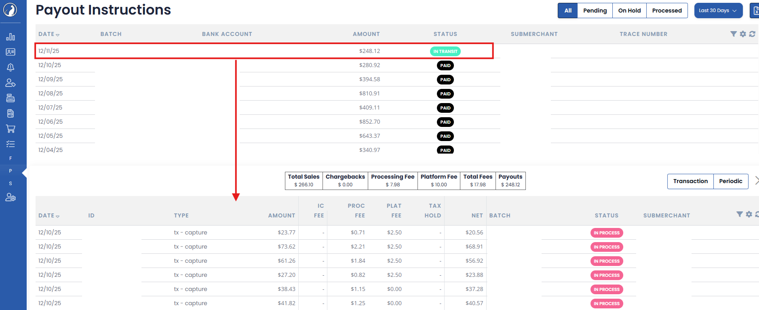
Task: Open the checklist icon in sidebar
Action: [x=11, y=144]
